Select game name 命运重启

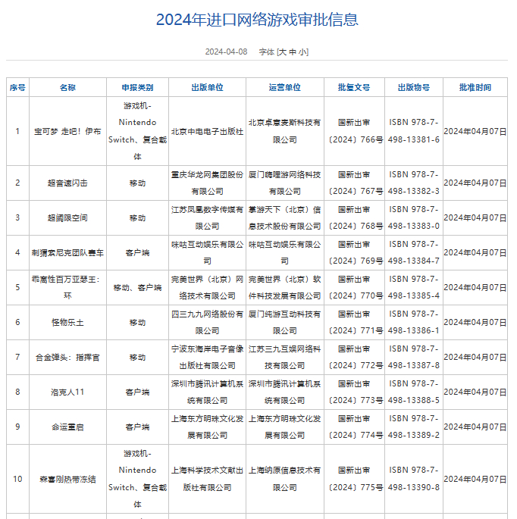[x=67, y=427]
